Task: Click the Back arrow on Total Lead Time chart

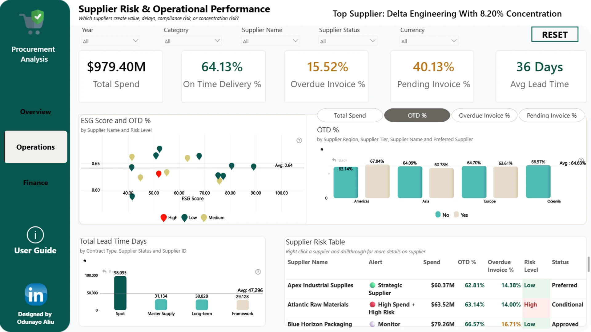Action: click(105, 271)
